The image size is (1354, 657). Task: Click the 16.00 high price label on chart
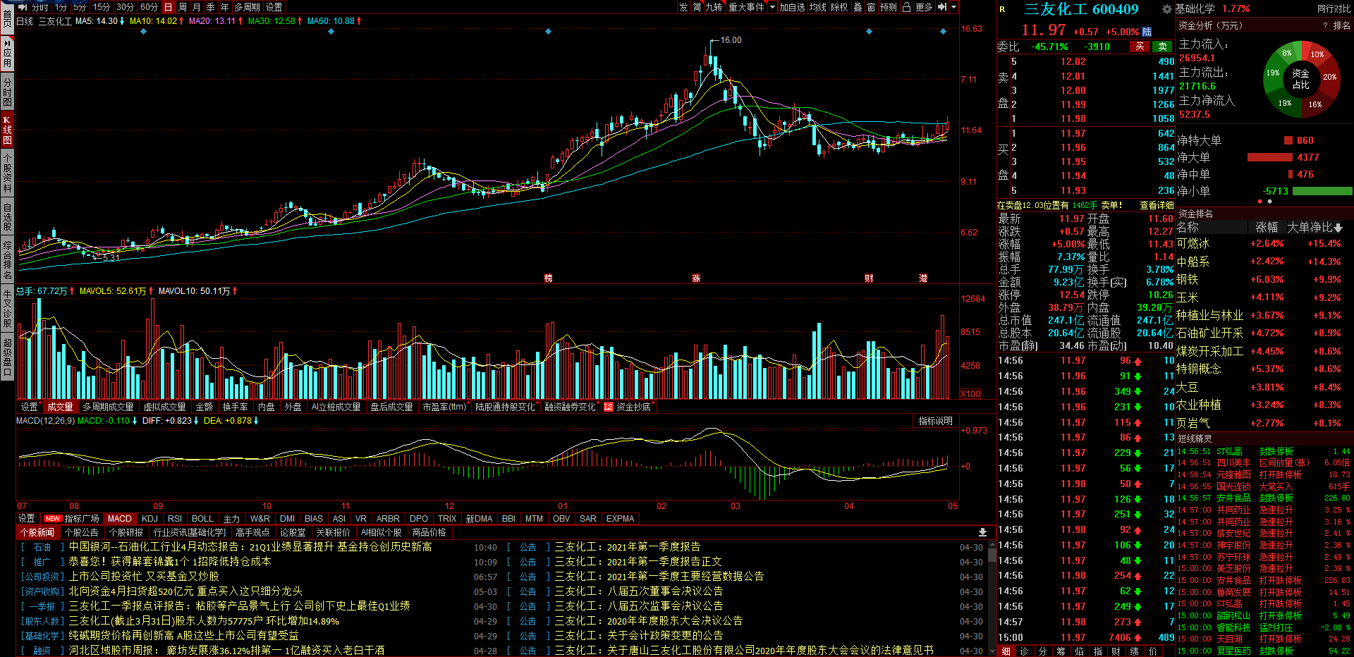(731, 40)
